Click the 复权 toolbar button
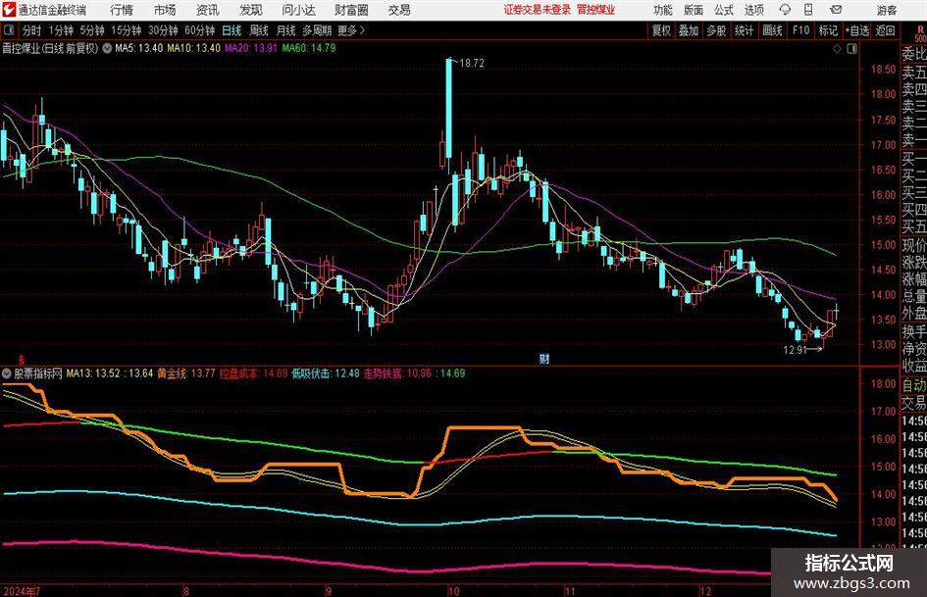 [661, 30]
